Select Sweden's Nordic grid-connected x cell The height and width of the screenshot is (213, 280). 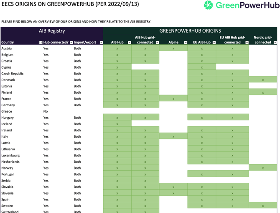point(263,205)
